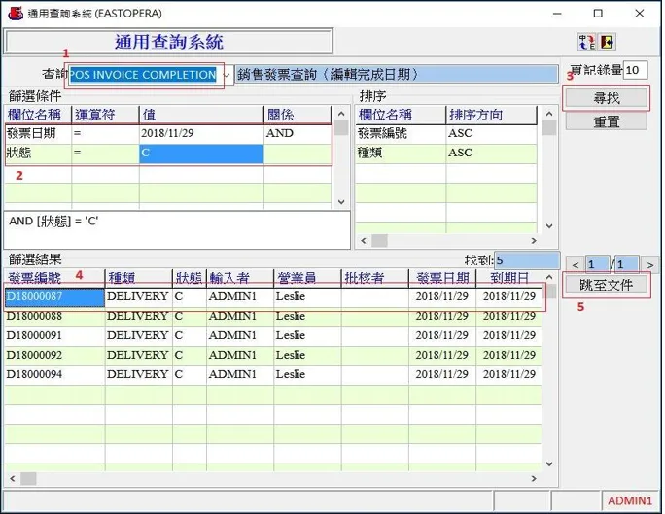
Task: Click the horizontal scrollbar under the results grid
Action: [x=272, y=478]
